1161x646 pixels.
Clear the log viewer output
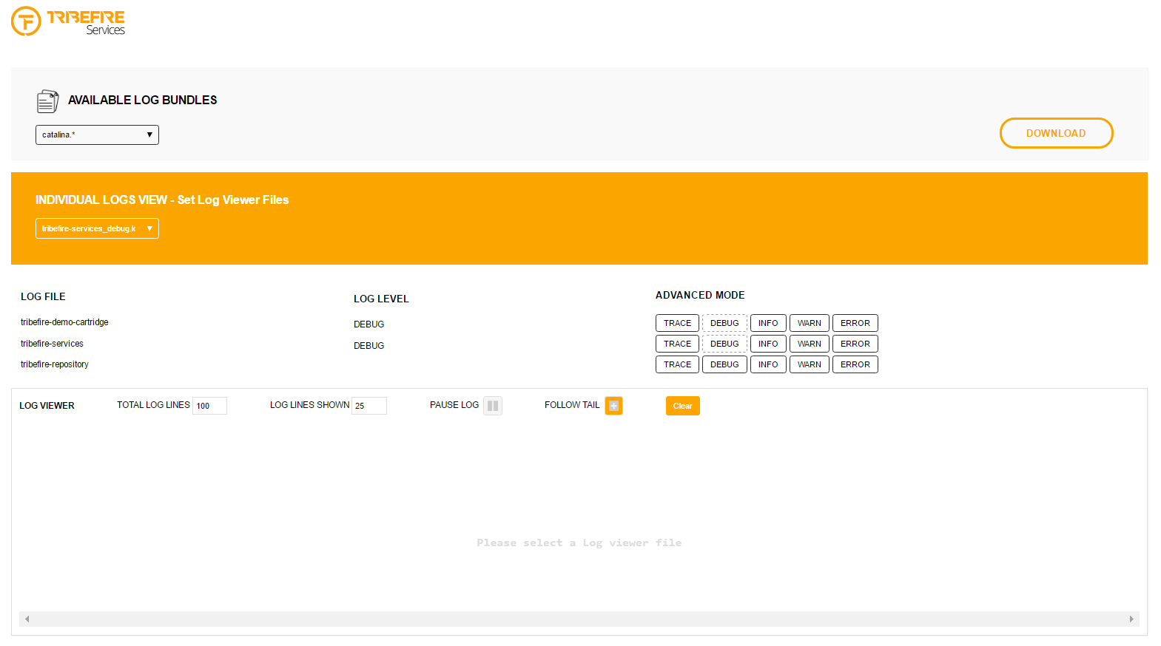(x=682, y=406)
